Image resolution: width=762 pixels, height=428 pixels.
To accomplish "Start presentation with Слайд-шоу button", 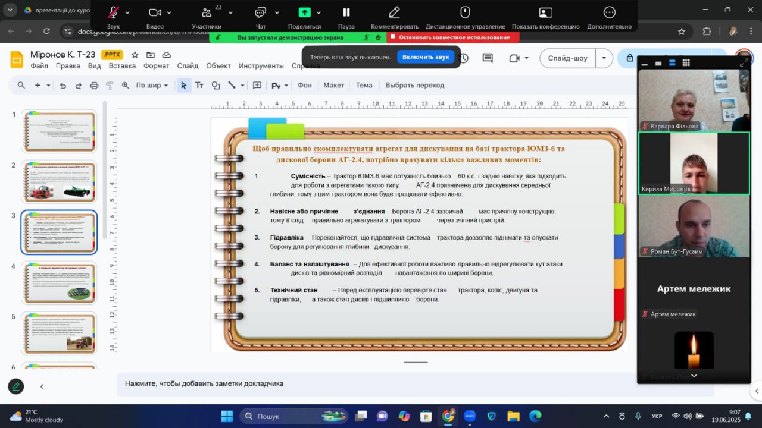I will pyautogui.click(x=568, y=58).
